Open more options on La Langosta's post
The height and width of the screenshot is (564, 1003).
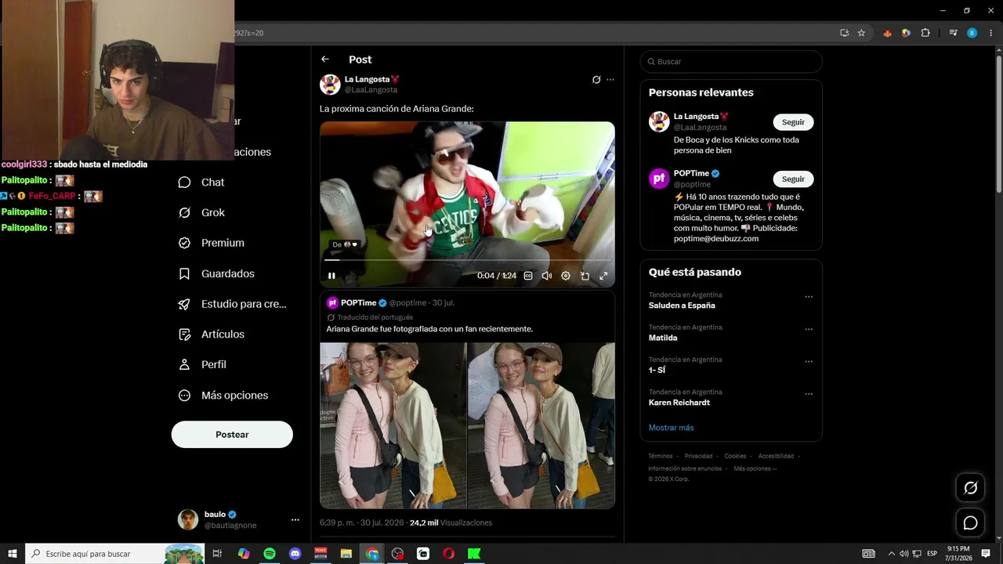tap(610, 80)
